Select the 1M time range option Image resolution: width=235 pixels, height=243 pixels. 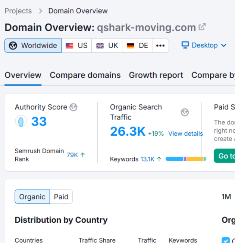pyautogui.click(x=226, y=197)
